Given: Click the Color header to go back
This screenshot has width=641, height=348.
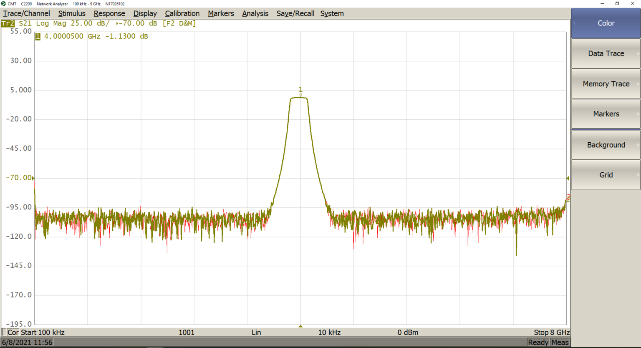Looking at the screenshot, I should coord(606,23).
